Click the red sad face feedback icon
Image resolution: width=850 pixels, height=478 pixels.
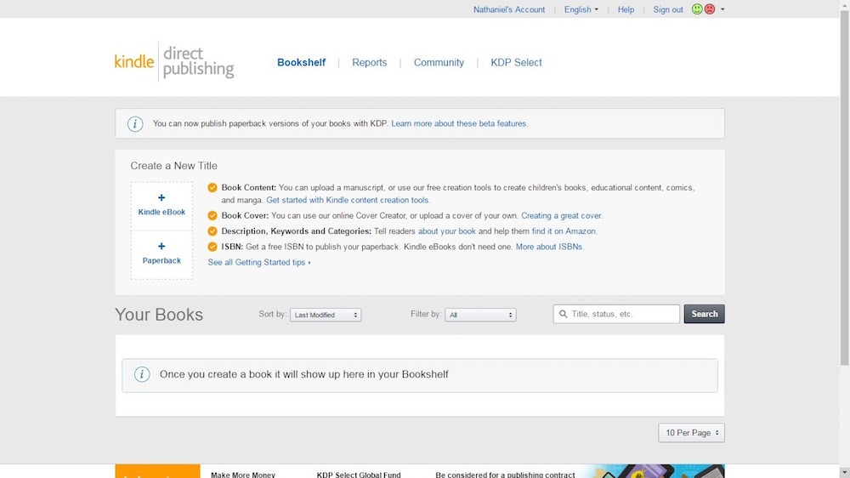coord(710,9)
